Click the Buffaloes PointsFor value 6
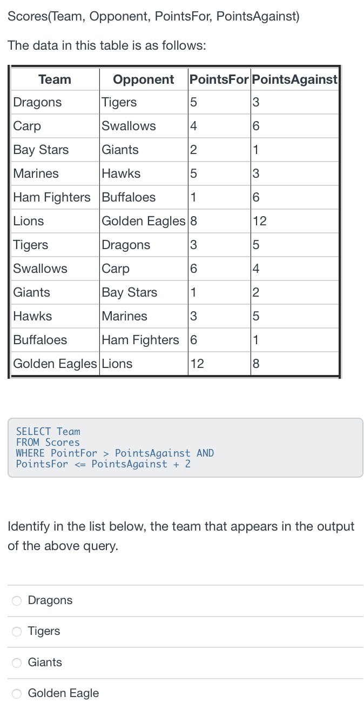 pyautogui.click(x=193, y=340)
